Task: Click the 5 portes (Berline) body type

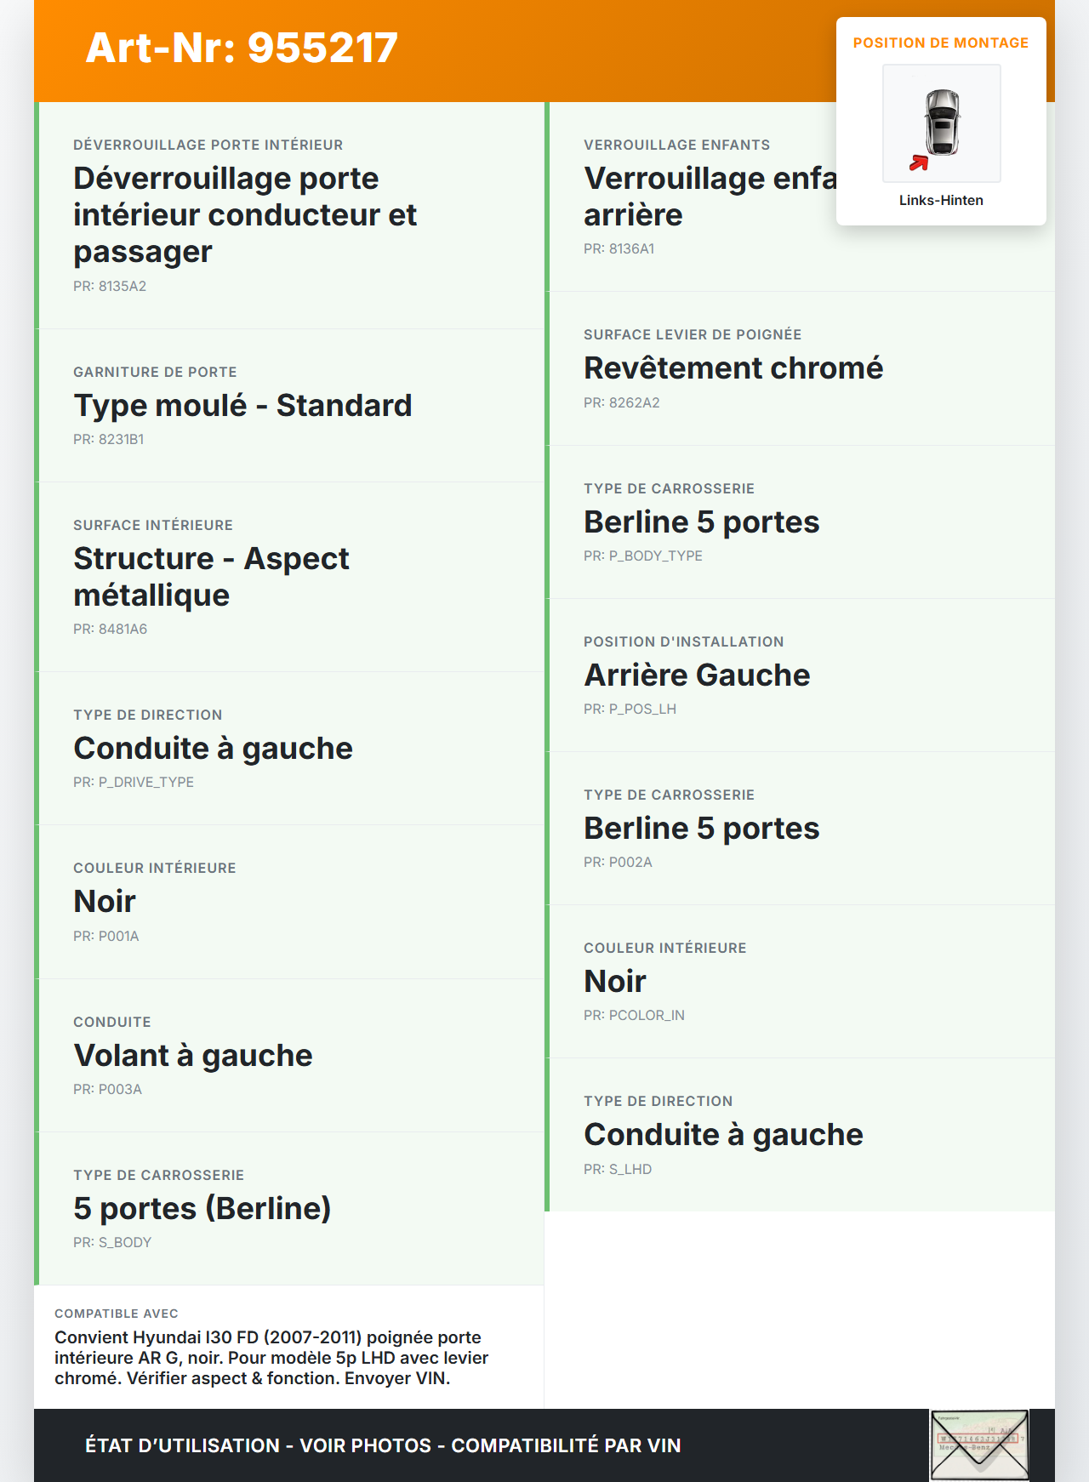Action: click(x=202, y=1208)
